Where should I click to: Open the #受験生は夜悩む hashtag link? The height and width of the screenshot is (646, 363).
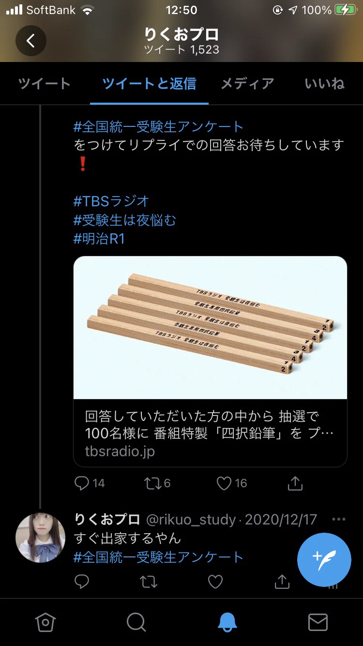pyautogui.click(x=125, y=220)
